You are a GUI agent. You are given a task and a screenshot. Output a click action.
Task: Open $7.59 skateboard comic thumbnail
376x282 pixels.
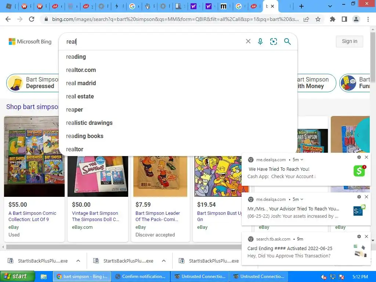pos(160,176)
